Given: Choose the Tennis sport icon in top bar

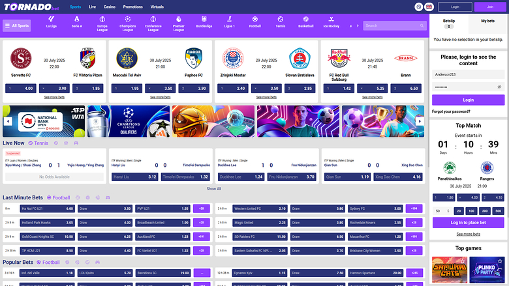Looking at the screenshot, I should click(x=280, y=23).
